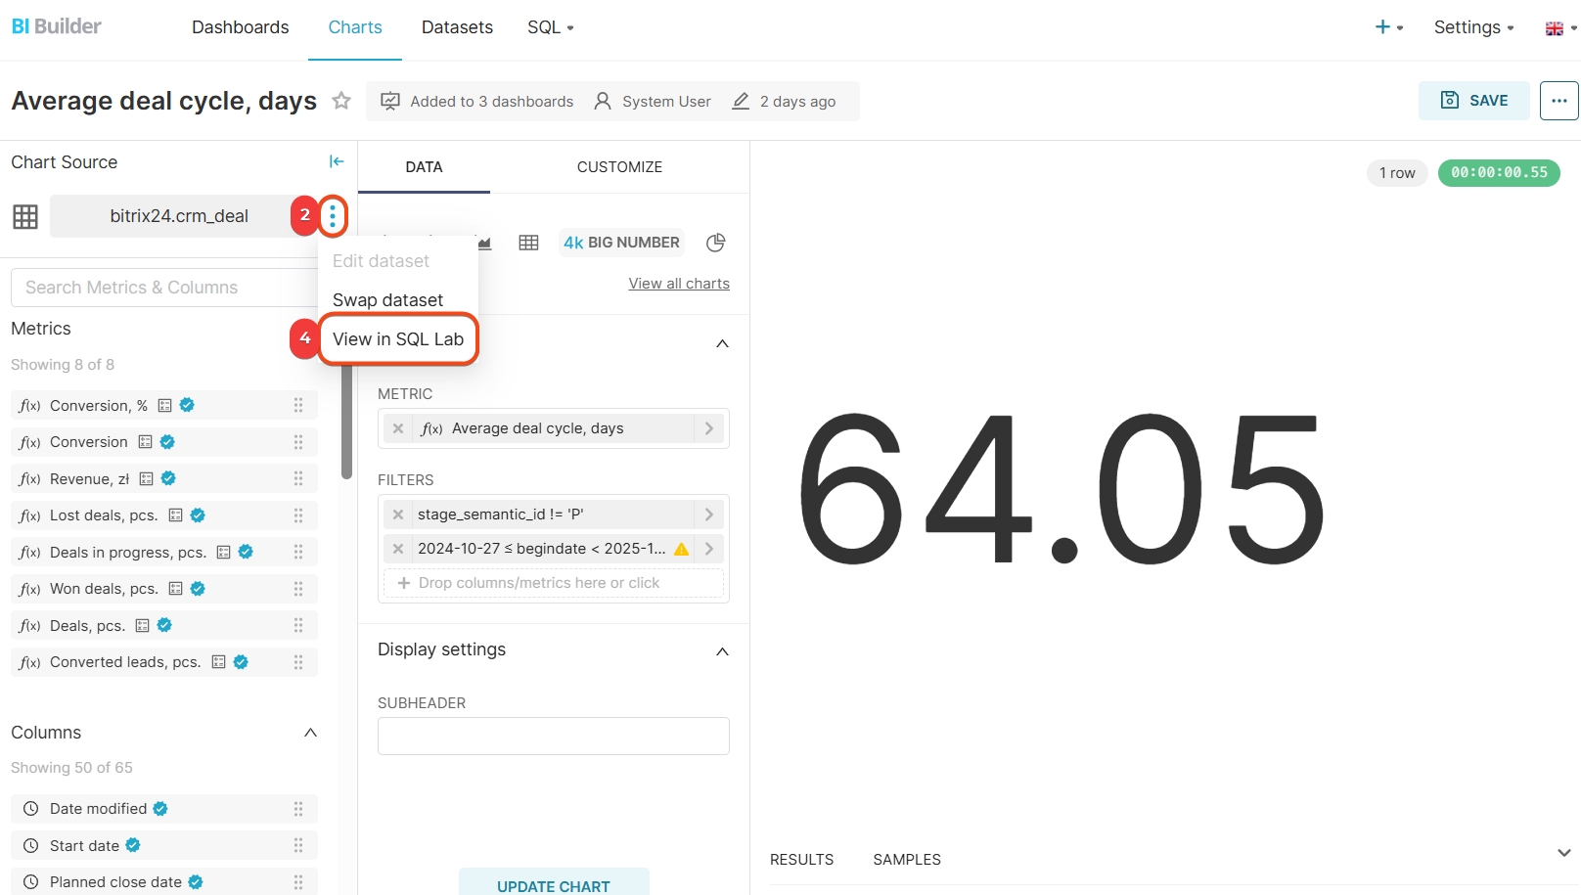Open the View all charts link
The height and width of the screenshot is (895, 1581).
(679, 284)
